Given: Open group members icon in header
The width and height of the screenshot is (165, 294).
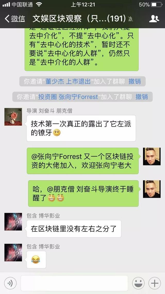Looking at the screenshot, I should 154,19.
